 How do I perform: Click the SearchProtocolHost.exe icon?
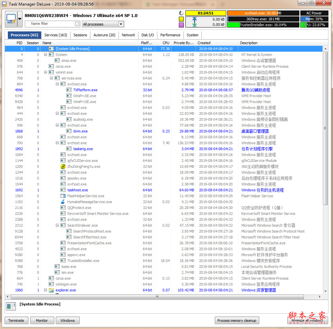pos(69,231)
